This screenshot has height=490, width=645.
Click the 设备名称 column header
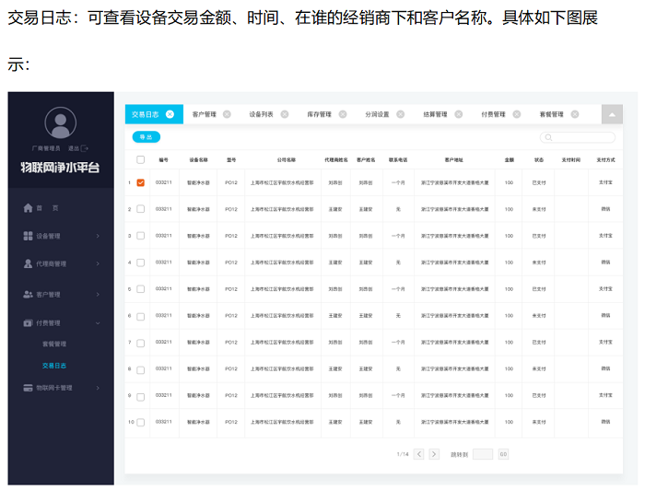[198, 159]
